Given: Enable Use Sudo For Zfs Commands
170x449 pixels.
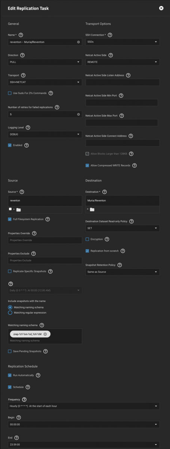Looking at the screenshot, I should pos(10,93).
